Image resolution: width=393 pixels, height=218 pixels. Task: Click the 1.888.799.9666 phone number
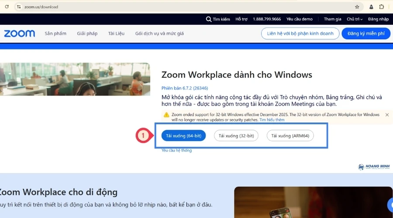coord(267,19)
